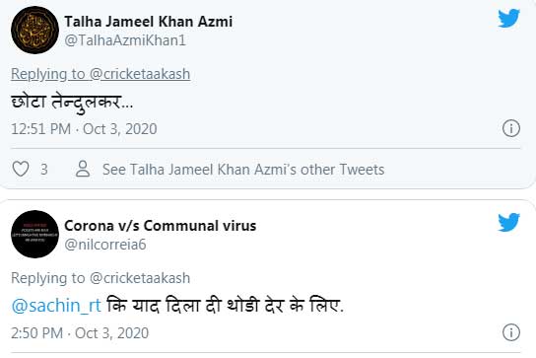
Task: Open the 2:50 PM · Oct 3, 2020 timestamp
Action: (80, 333)
